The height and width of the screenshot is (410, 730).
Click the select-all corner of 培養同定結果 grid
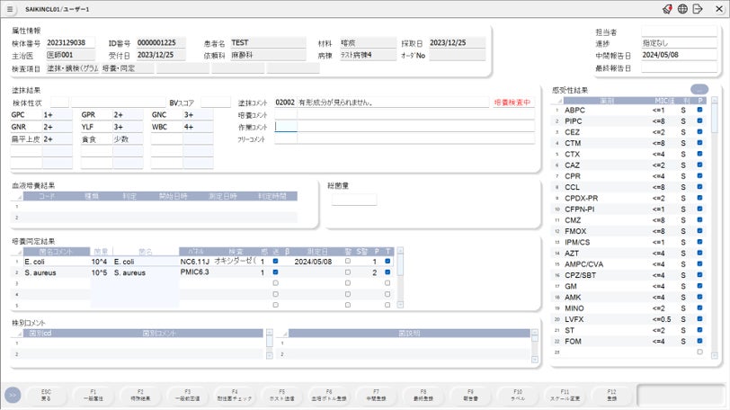(18, 252)
